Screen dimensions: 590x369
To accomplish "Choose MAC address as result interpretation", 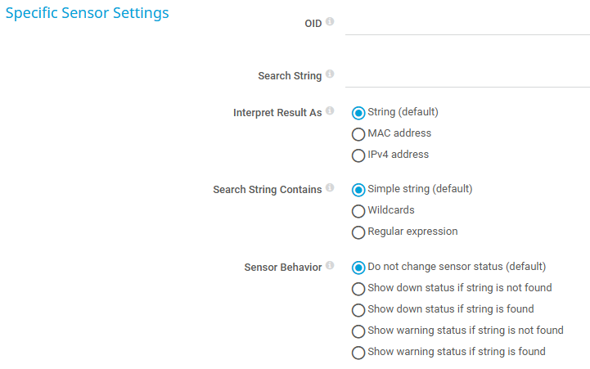I will point(358,134).
